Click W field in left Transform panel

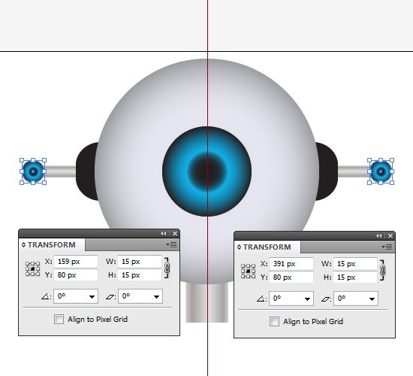click(140, 262)
